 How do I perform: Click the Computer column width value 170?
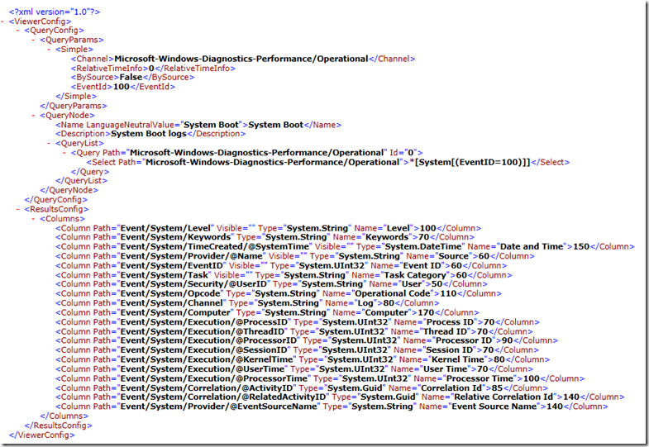pos(426,312)
